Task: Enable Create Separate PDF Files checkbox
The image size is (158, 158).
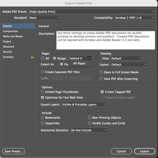Action: [42, 72]
